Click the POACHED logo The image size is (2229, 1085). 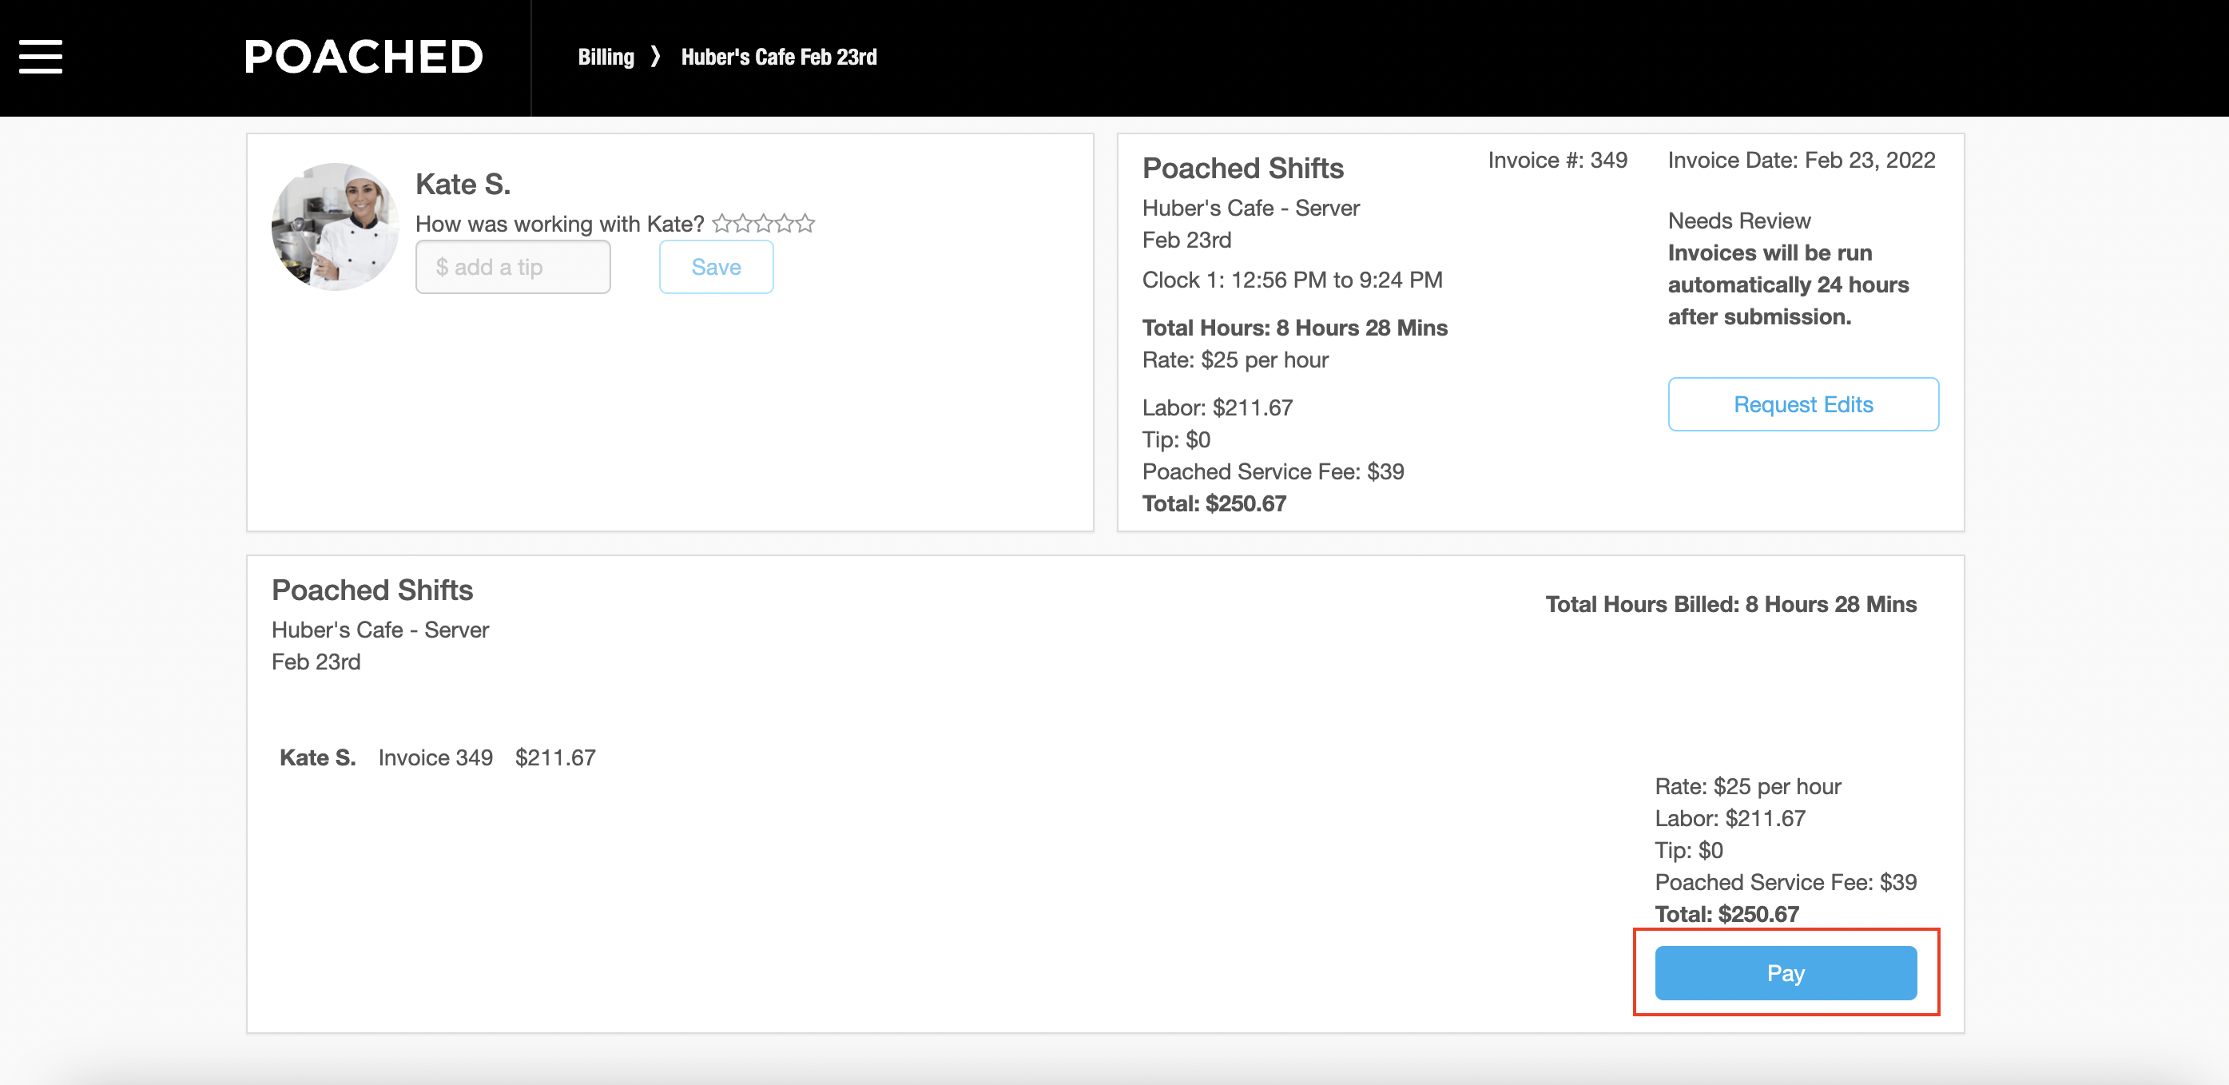click(x=364, y=57)
